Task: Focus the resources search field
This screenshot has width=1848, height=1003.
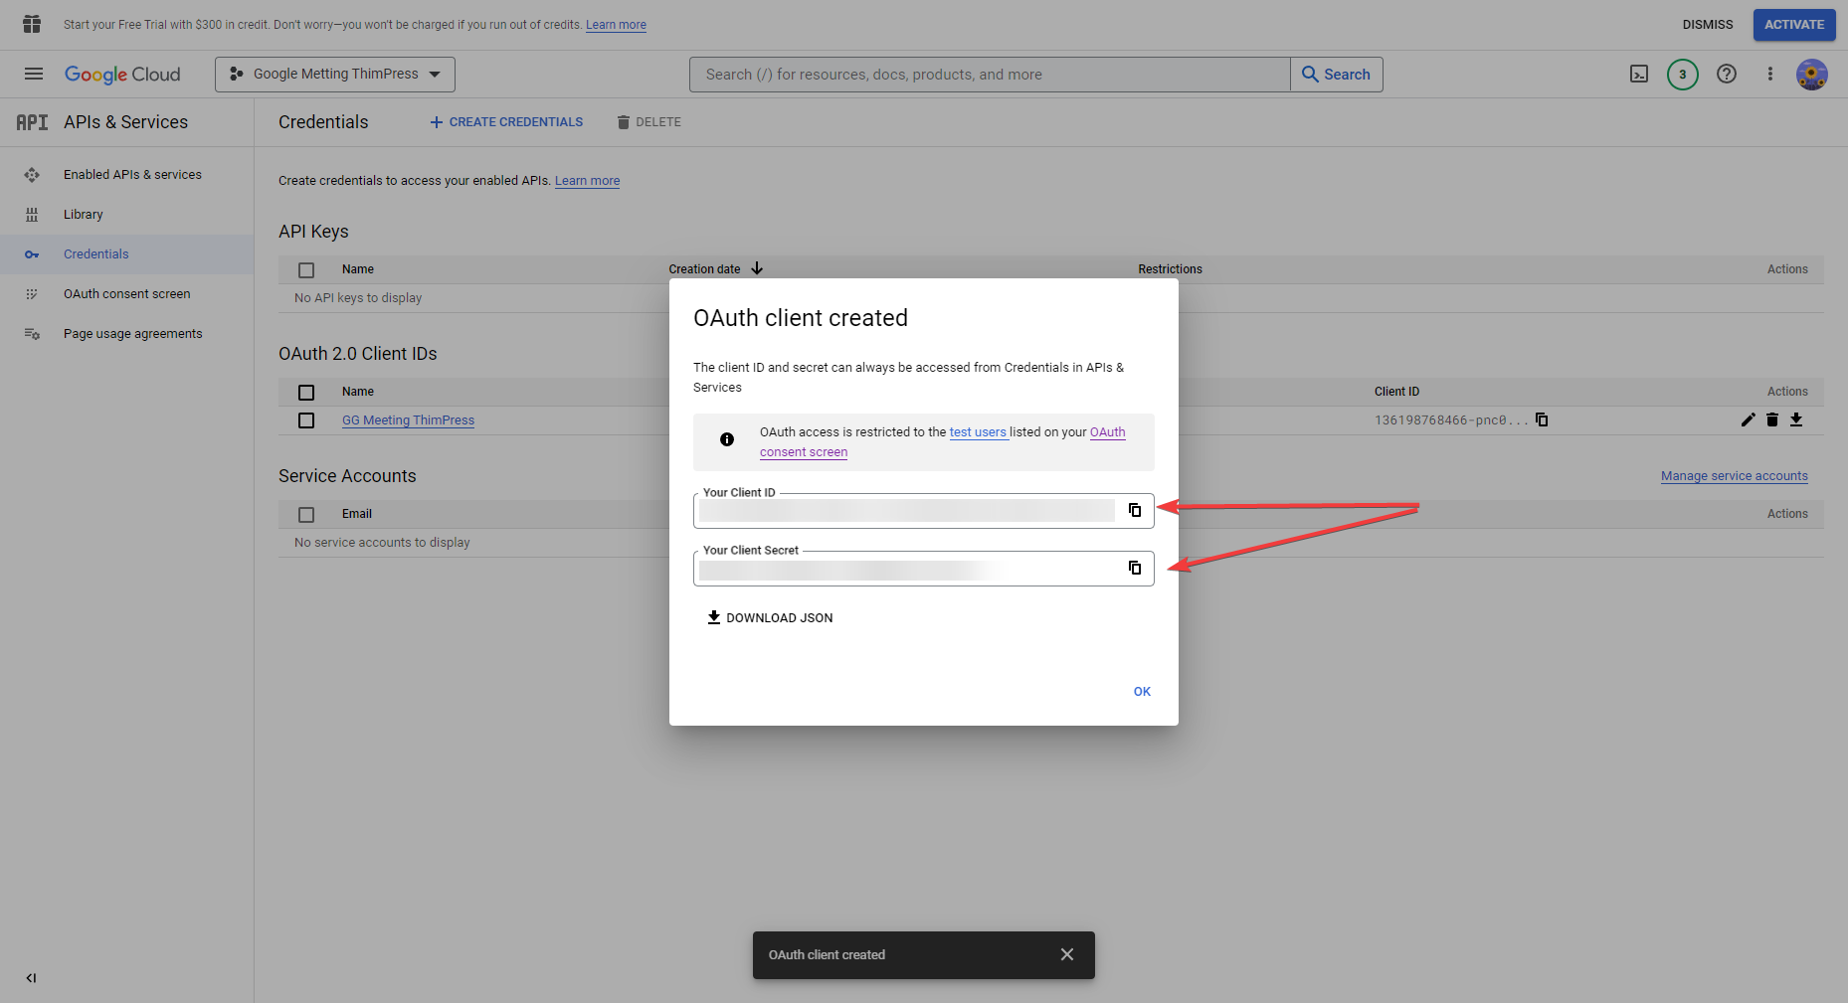Action: (x=990, y=75)
